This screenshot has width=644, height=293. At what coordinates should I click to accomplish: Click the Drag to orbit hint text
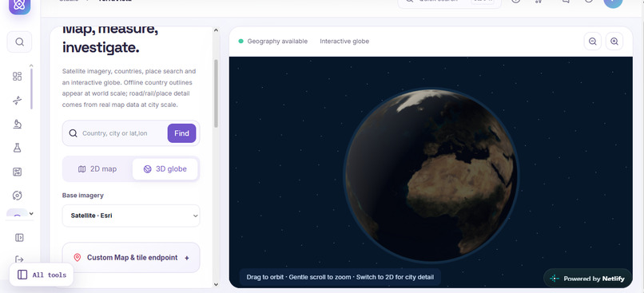340,277
